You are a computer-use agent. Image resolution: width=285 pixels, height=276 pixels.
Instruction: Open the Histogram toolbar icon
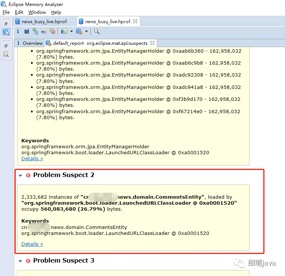click(27, 31)
